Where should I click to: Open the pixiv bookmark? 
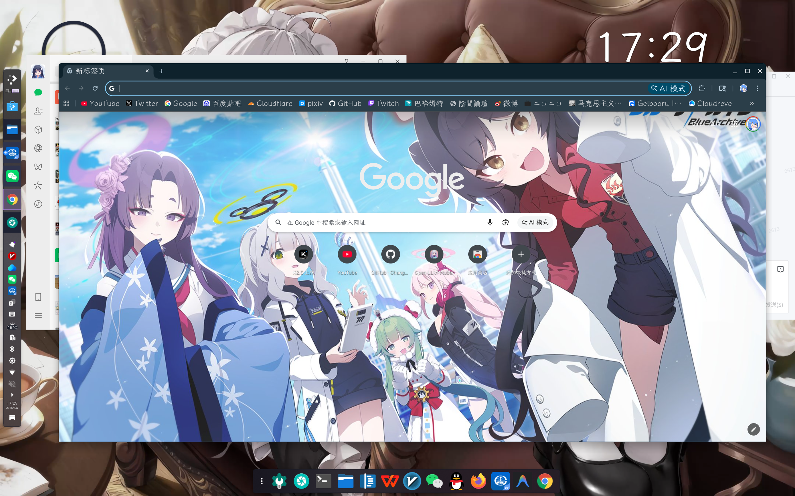point(311,103)
